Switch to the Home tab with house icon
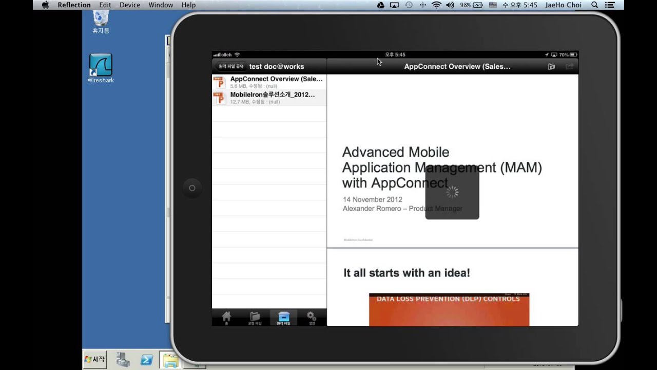This screenshot has width=657, height=370. [226, 318]
